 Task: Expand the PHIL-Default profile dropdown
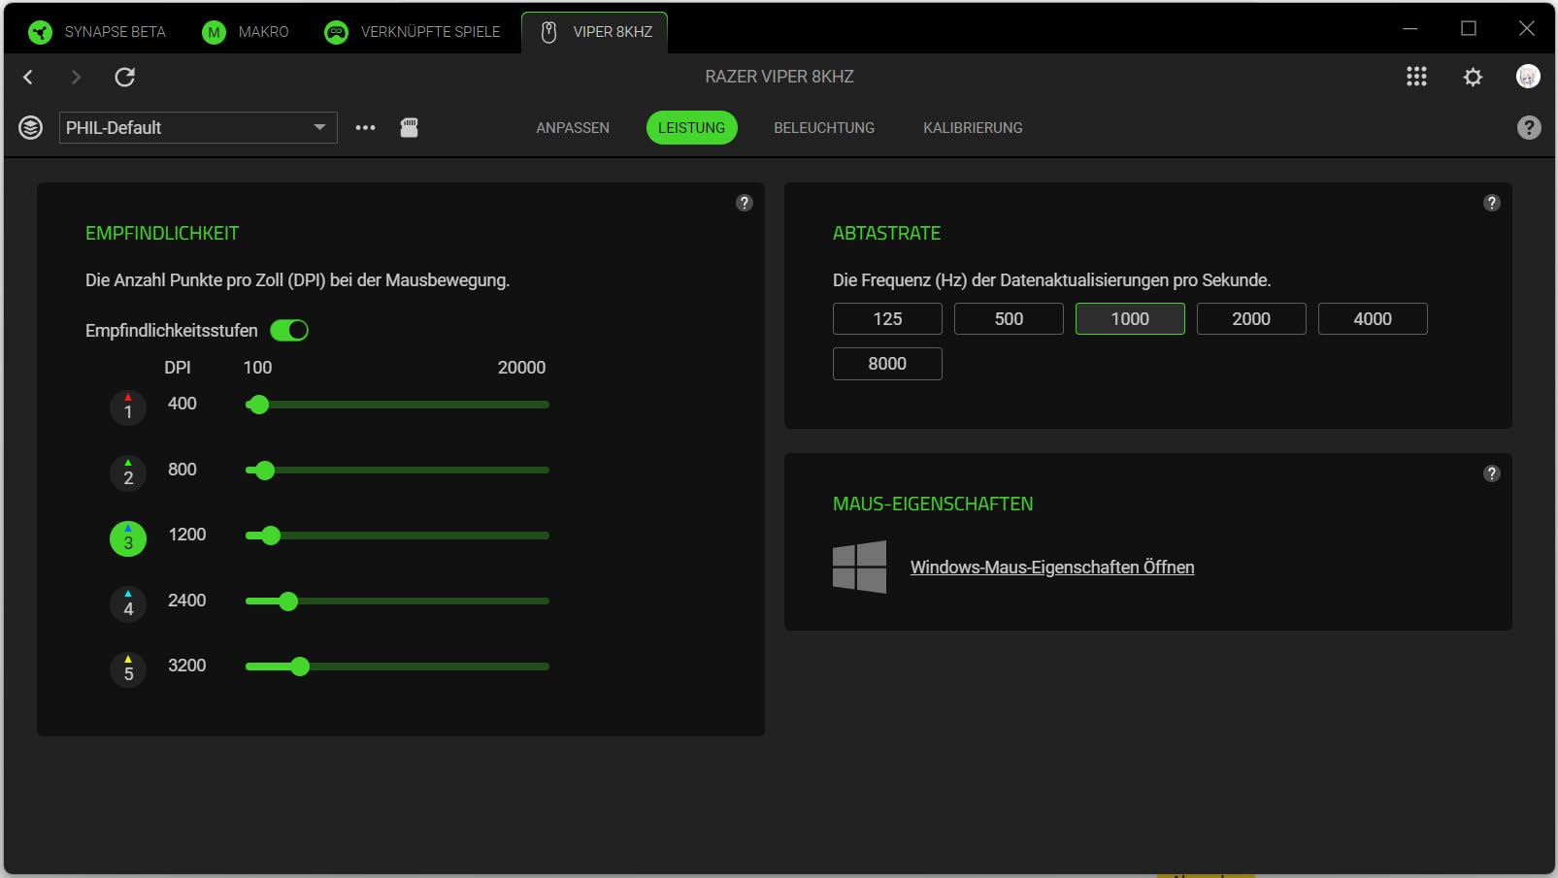(198, 128)
